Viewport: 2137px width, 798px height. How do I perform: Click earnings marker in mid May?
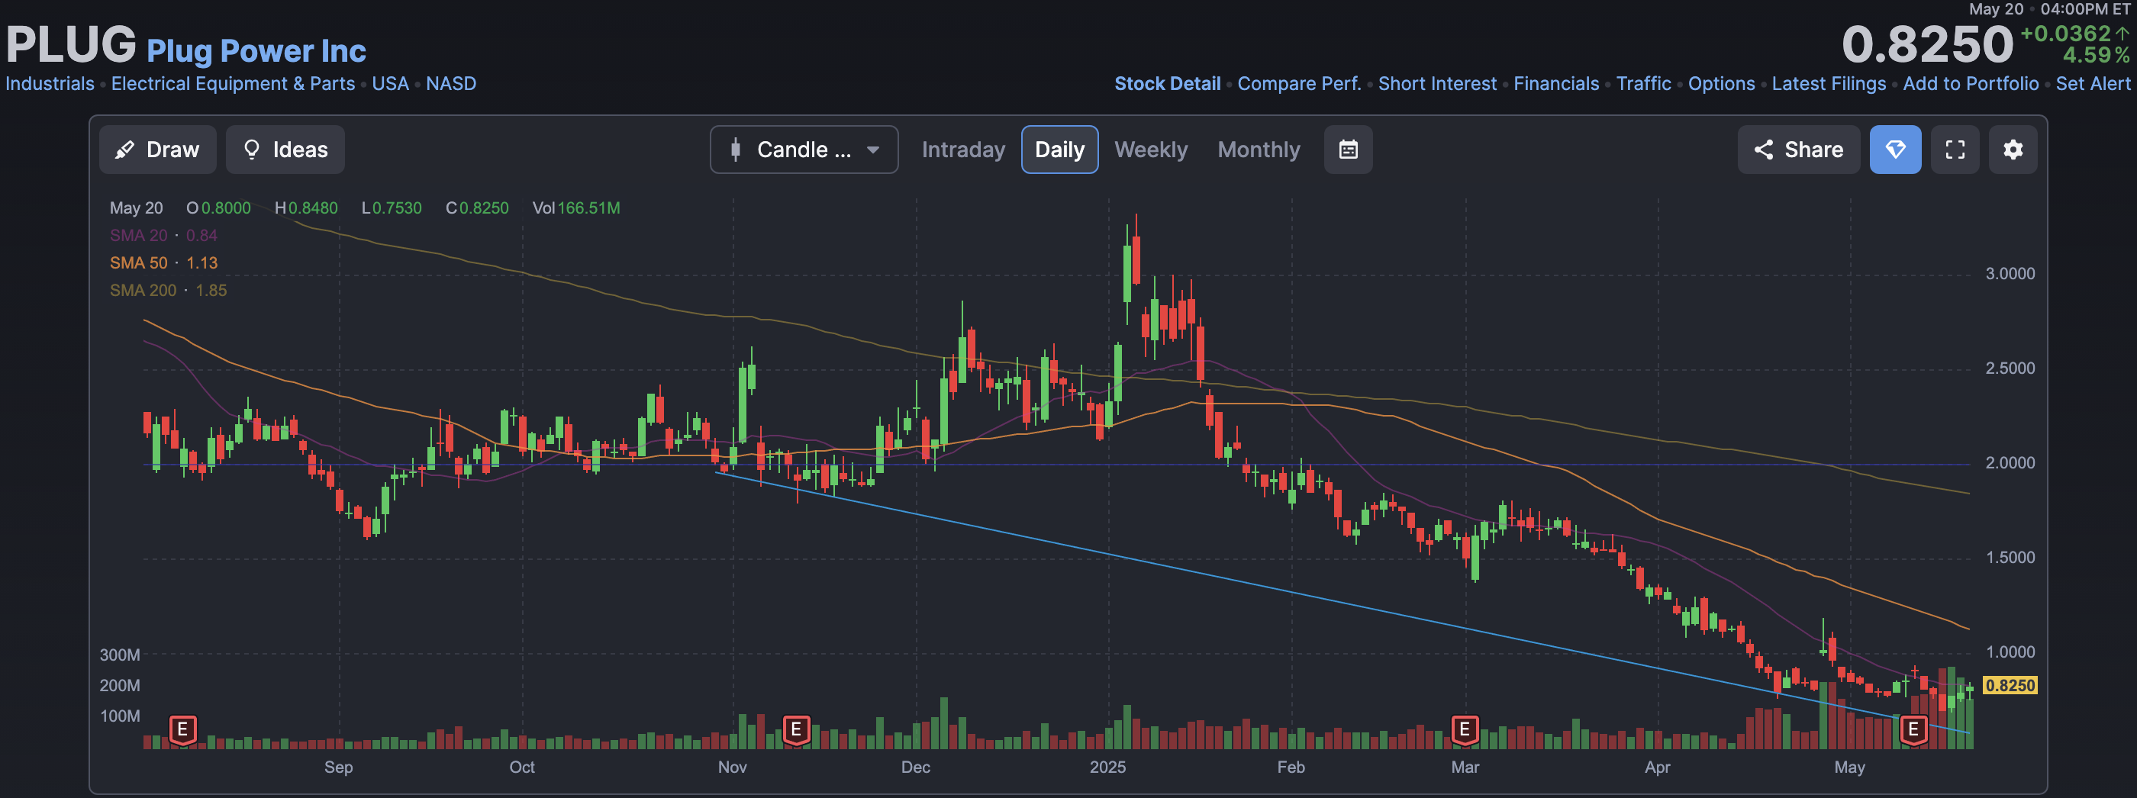coord(1913,730)
